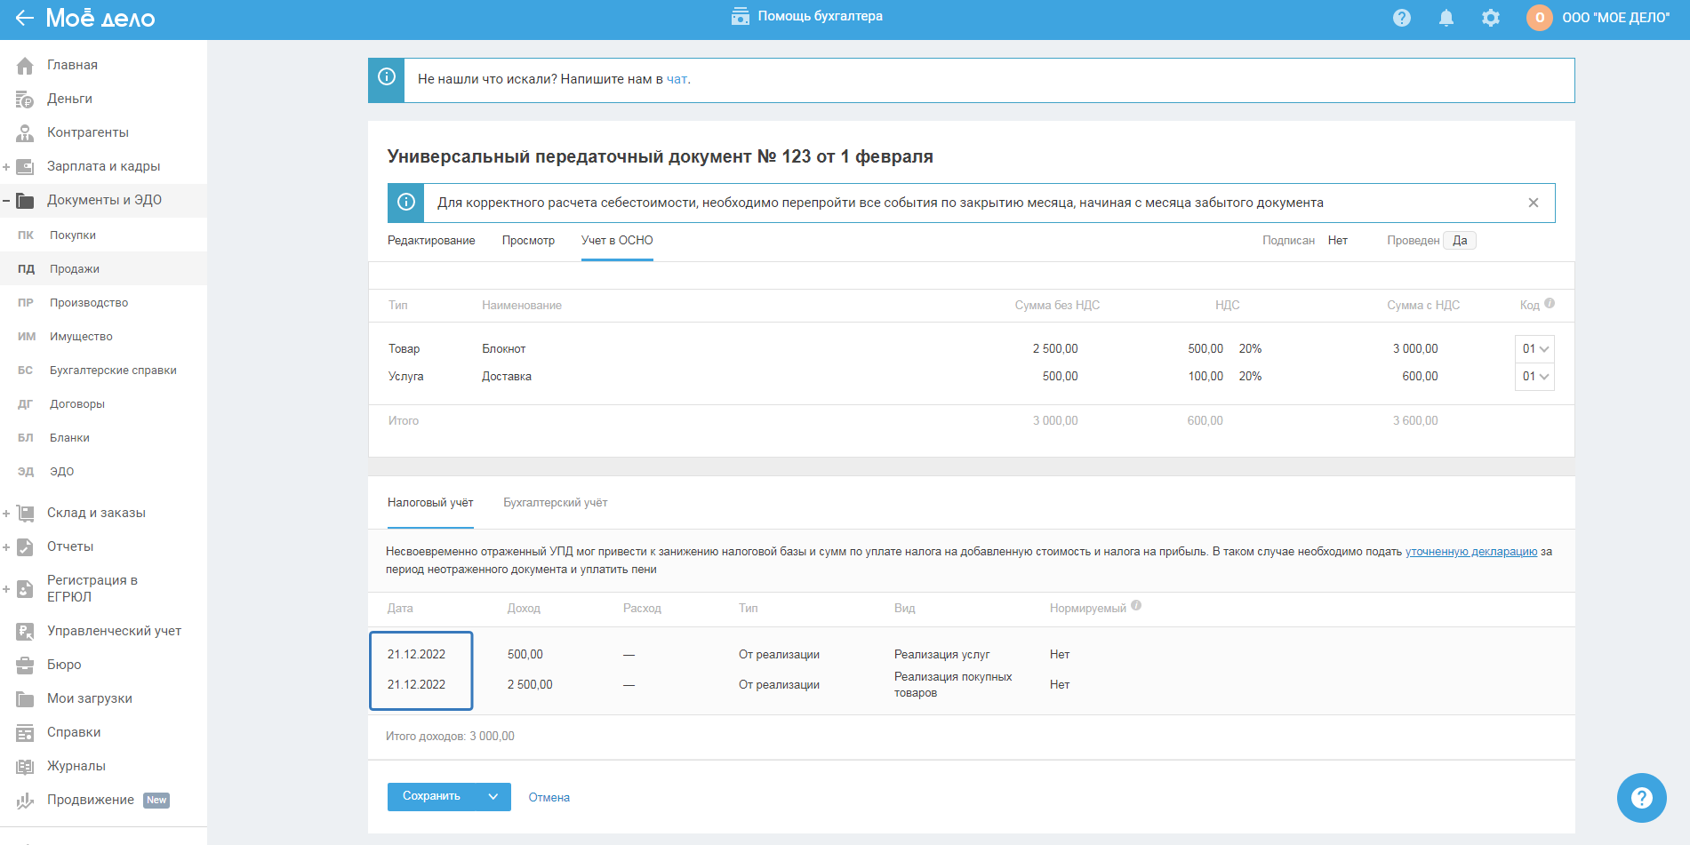The width and height of the screenshot is (1690, 845).
Task: Click the top bar help question icon
Action: coord(1402,18)
